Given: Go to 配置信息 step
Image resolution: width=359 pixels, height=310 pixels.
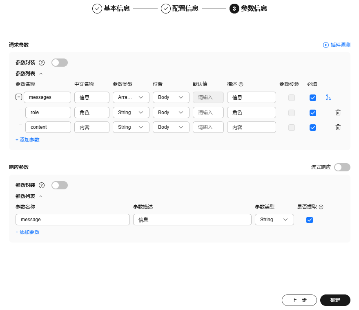Looking at the screenshot, I should (180, 8).
